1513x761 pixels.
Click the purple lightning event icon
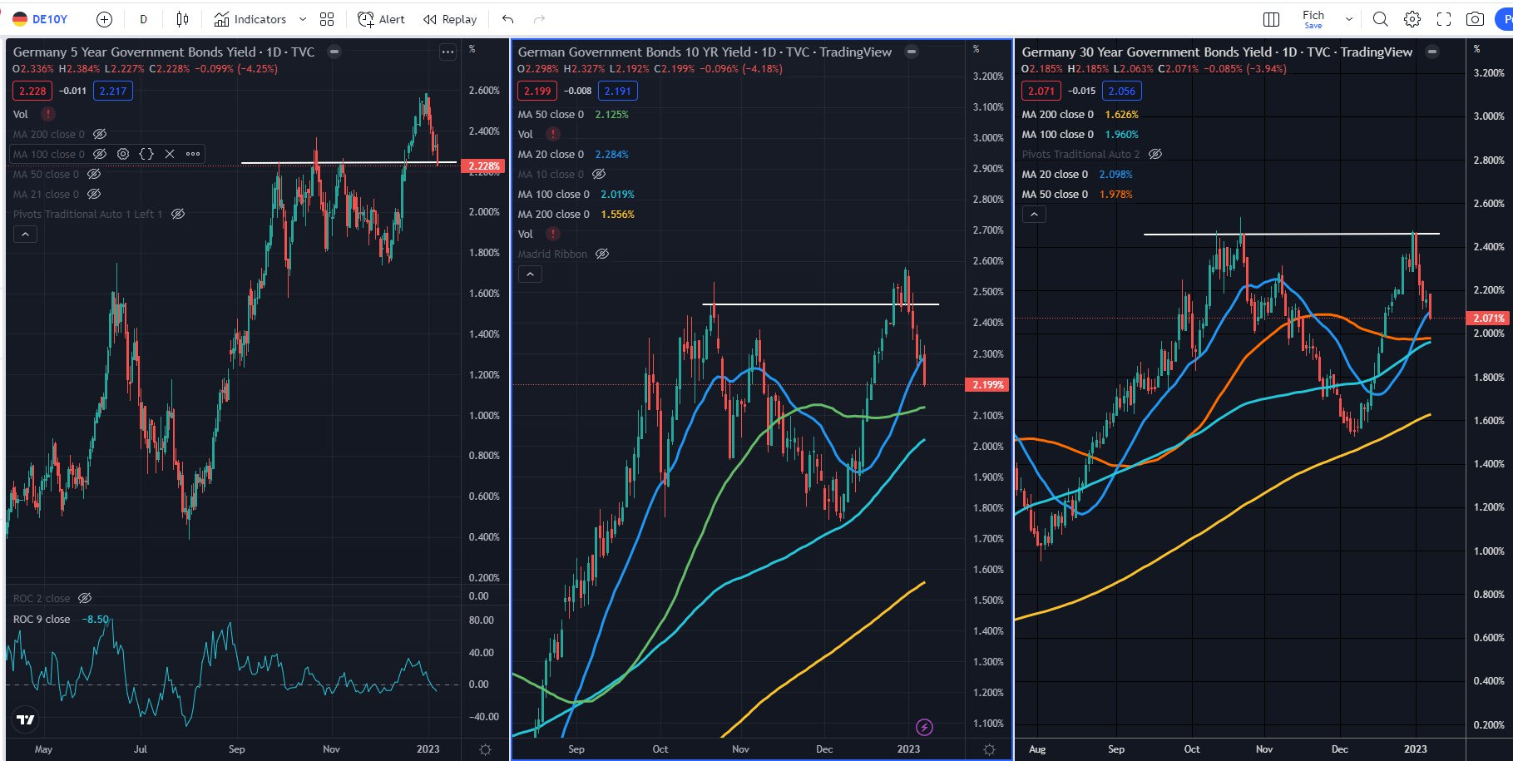point(924,728)
